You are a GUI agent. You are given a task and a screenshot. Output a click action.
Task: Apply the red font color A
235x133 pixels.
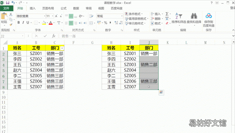pyautogui.click(x=51, y=23)
